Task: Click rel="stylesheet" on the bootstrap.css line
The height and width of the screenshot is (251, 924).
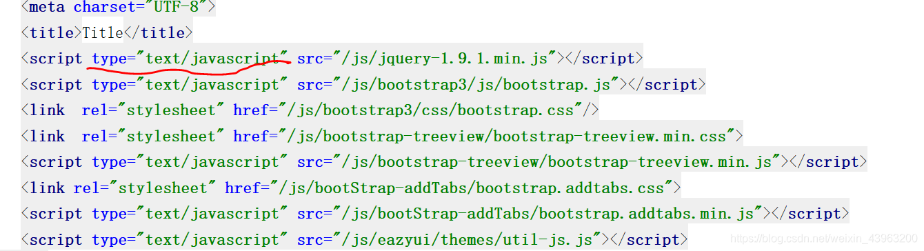Action: pos(153,110)
